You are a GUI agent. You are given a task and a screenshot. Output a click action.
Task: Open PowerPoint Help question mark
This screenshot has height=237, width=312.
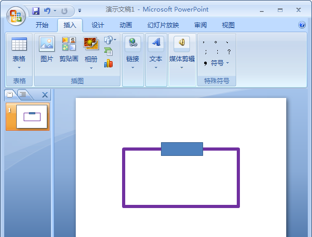[x=302, y=25]
